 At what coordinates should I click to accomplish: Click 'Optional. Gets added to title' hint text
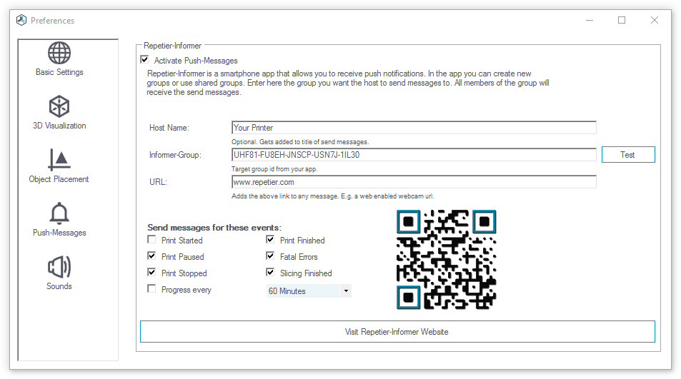300,142
